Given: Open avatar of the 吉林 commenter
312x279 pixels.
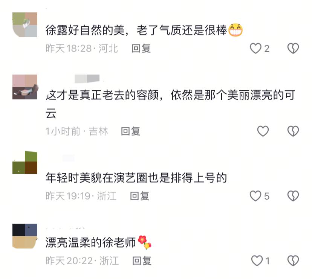Looking at the screenshot, I should coord(25,87).
